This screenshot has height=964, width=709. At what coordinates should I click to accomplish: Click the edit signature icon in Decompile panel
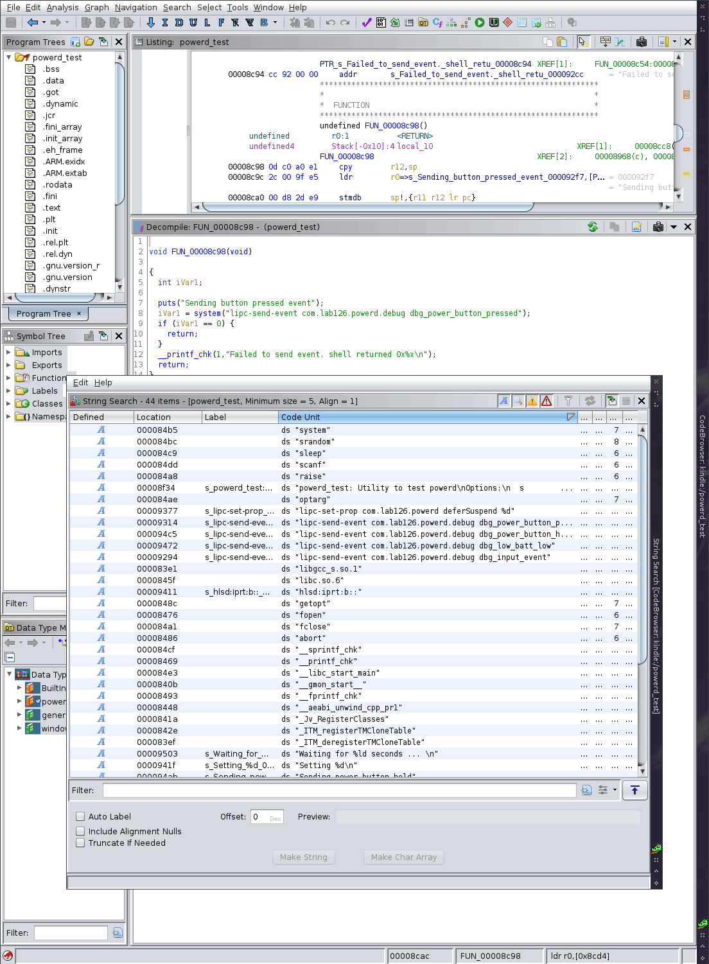coord(636,227)
